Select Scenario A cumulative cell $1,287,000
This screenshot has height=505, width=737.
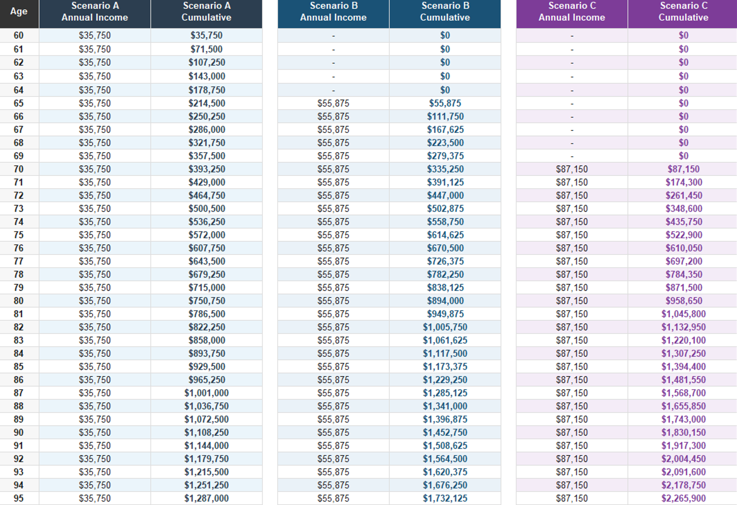coord(206,498)
